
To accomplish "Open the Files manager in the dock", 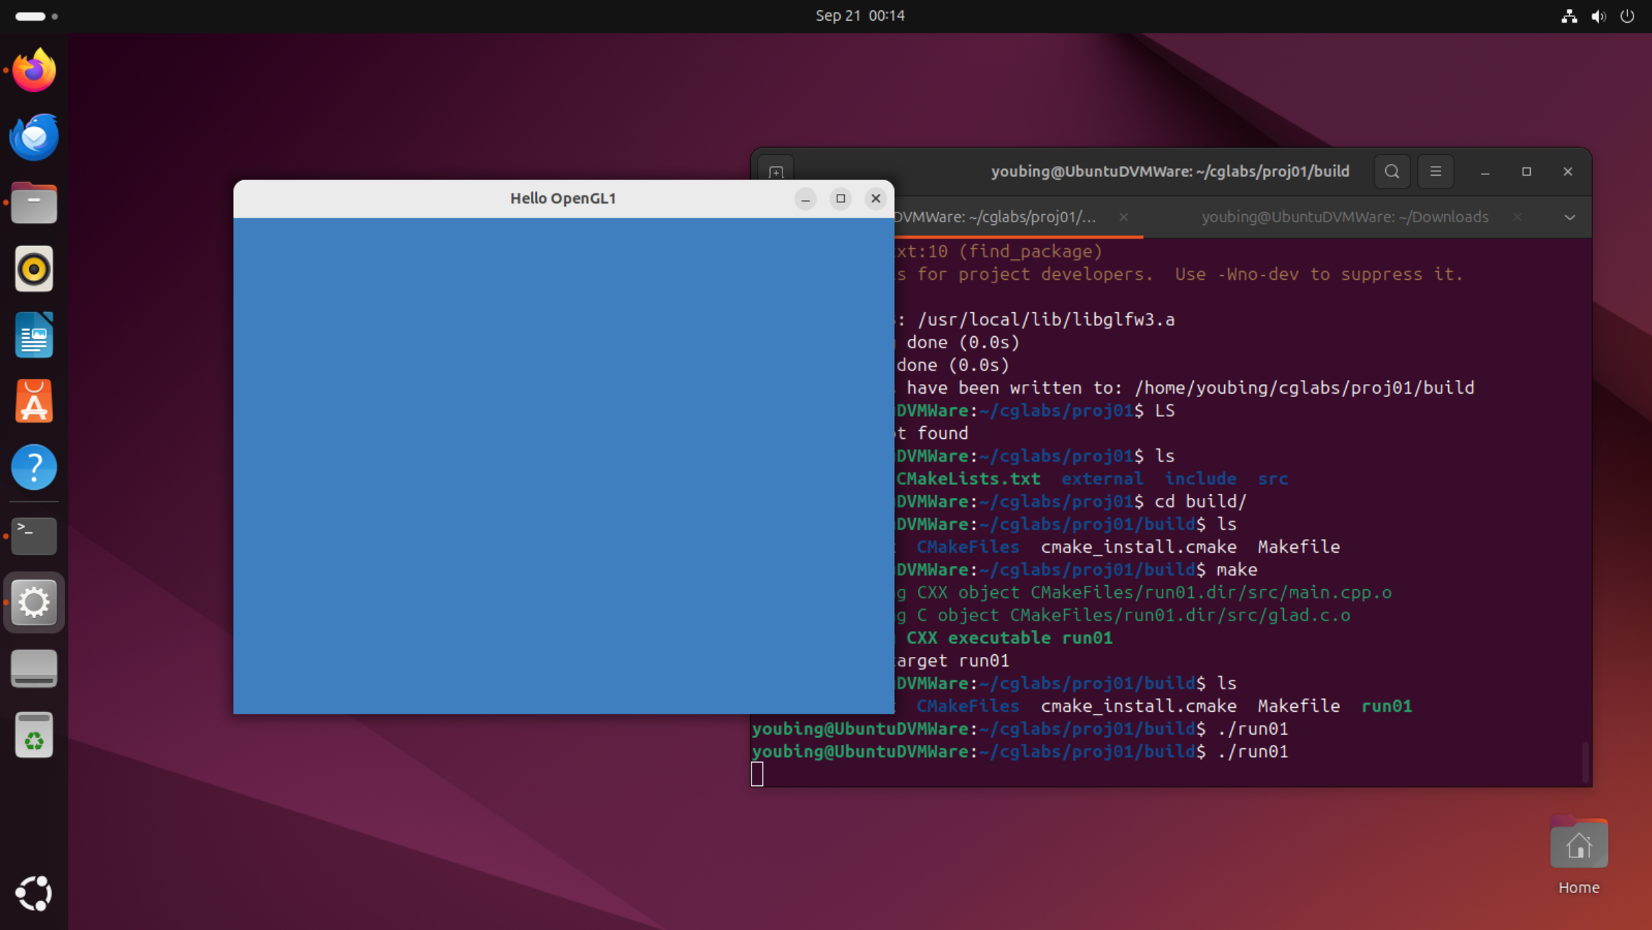I will click(34, 203).
